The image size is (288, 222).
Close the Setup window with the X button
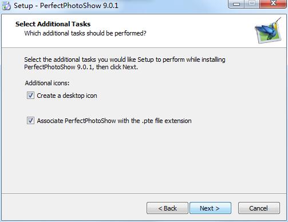(x=273, y=4)
